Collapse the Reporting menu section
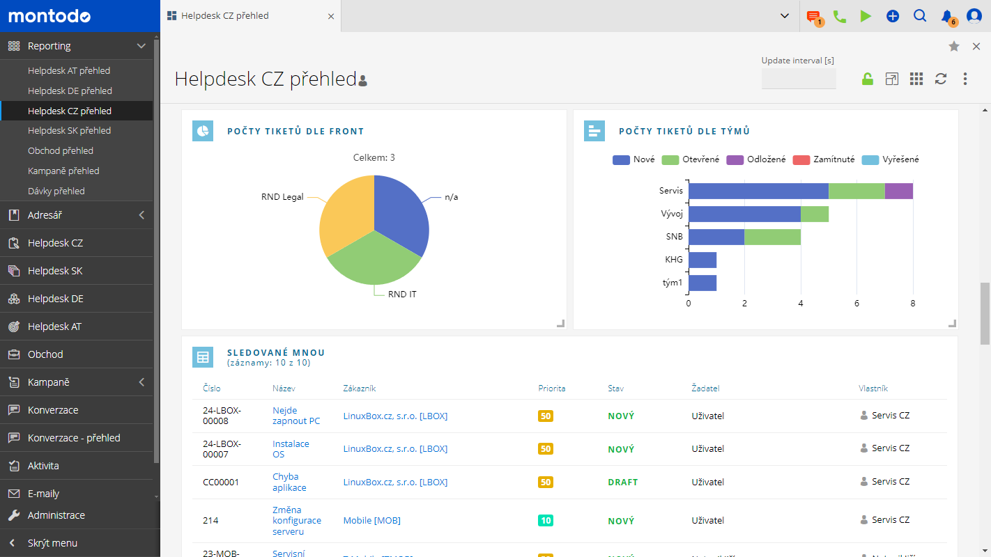 [141, 46]
